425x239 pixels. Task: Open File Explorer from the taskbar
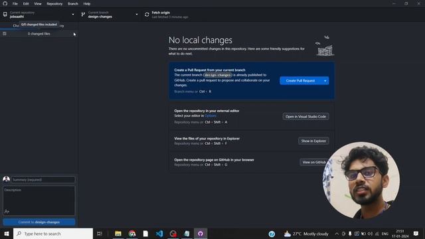(x=118, y=234)
